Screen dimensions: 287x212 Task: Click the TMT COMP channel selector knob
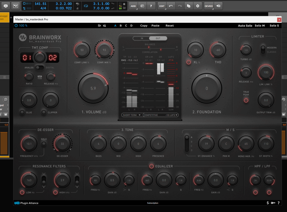coord(40,58)
